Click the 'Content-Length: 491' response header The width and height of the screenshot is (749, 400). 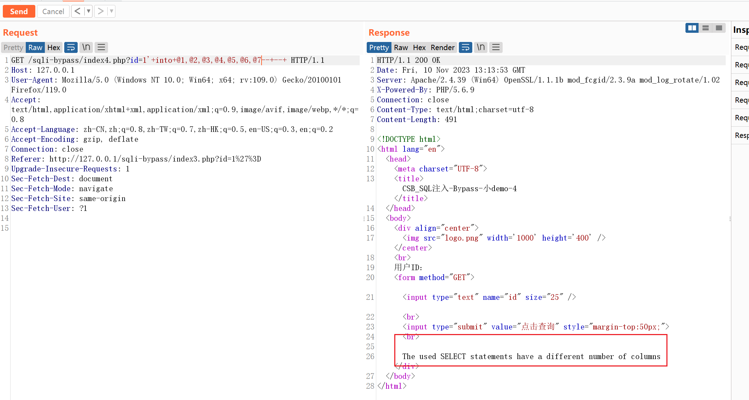[417, 120]
